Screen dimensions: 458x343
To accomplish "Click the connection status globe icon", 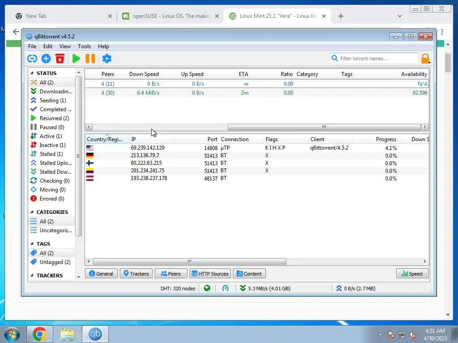I will (207, 289).
